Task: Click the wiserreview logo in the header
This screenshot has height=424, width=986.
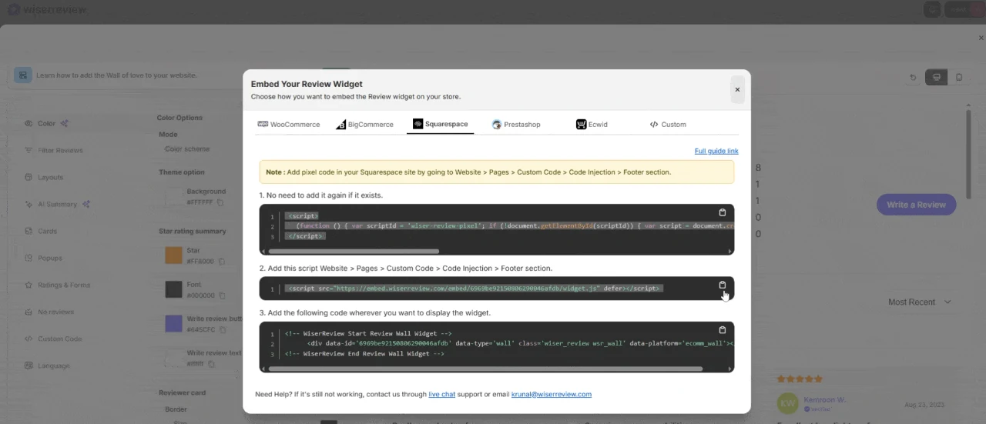Action: click(x=46, y=9)
